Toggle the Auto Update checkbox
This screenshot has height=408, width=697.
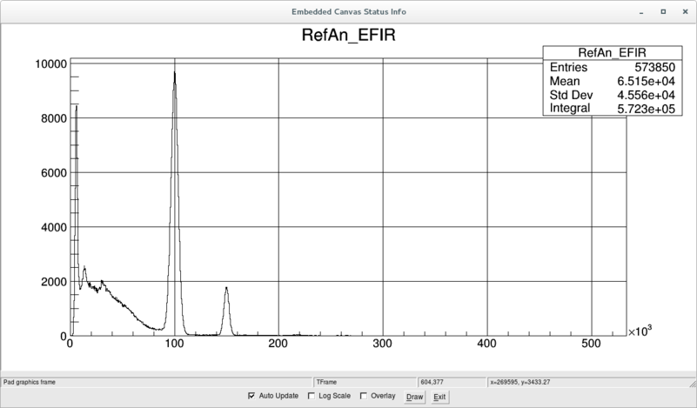pos(251,396)
